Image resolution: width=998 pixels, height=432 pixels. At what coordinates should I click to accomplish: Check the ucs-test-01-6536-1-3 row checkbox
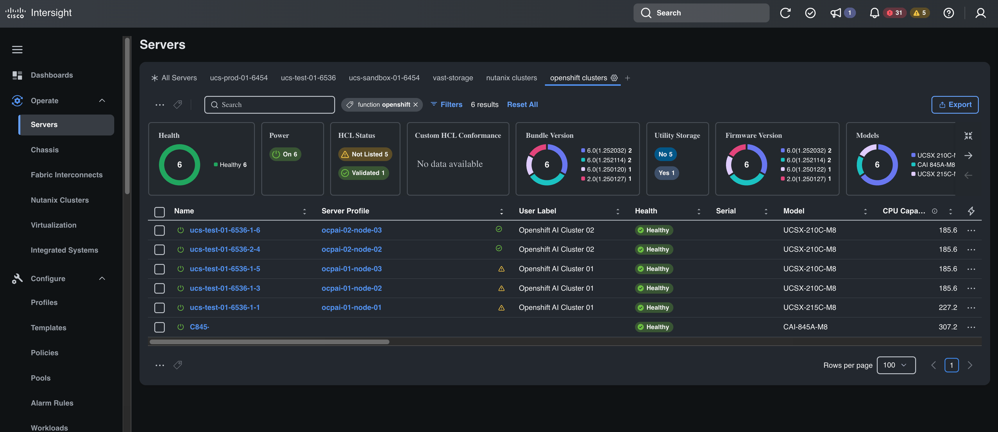coord(159,288)
